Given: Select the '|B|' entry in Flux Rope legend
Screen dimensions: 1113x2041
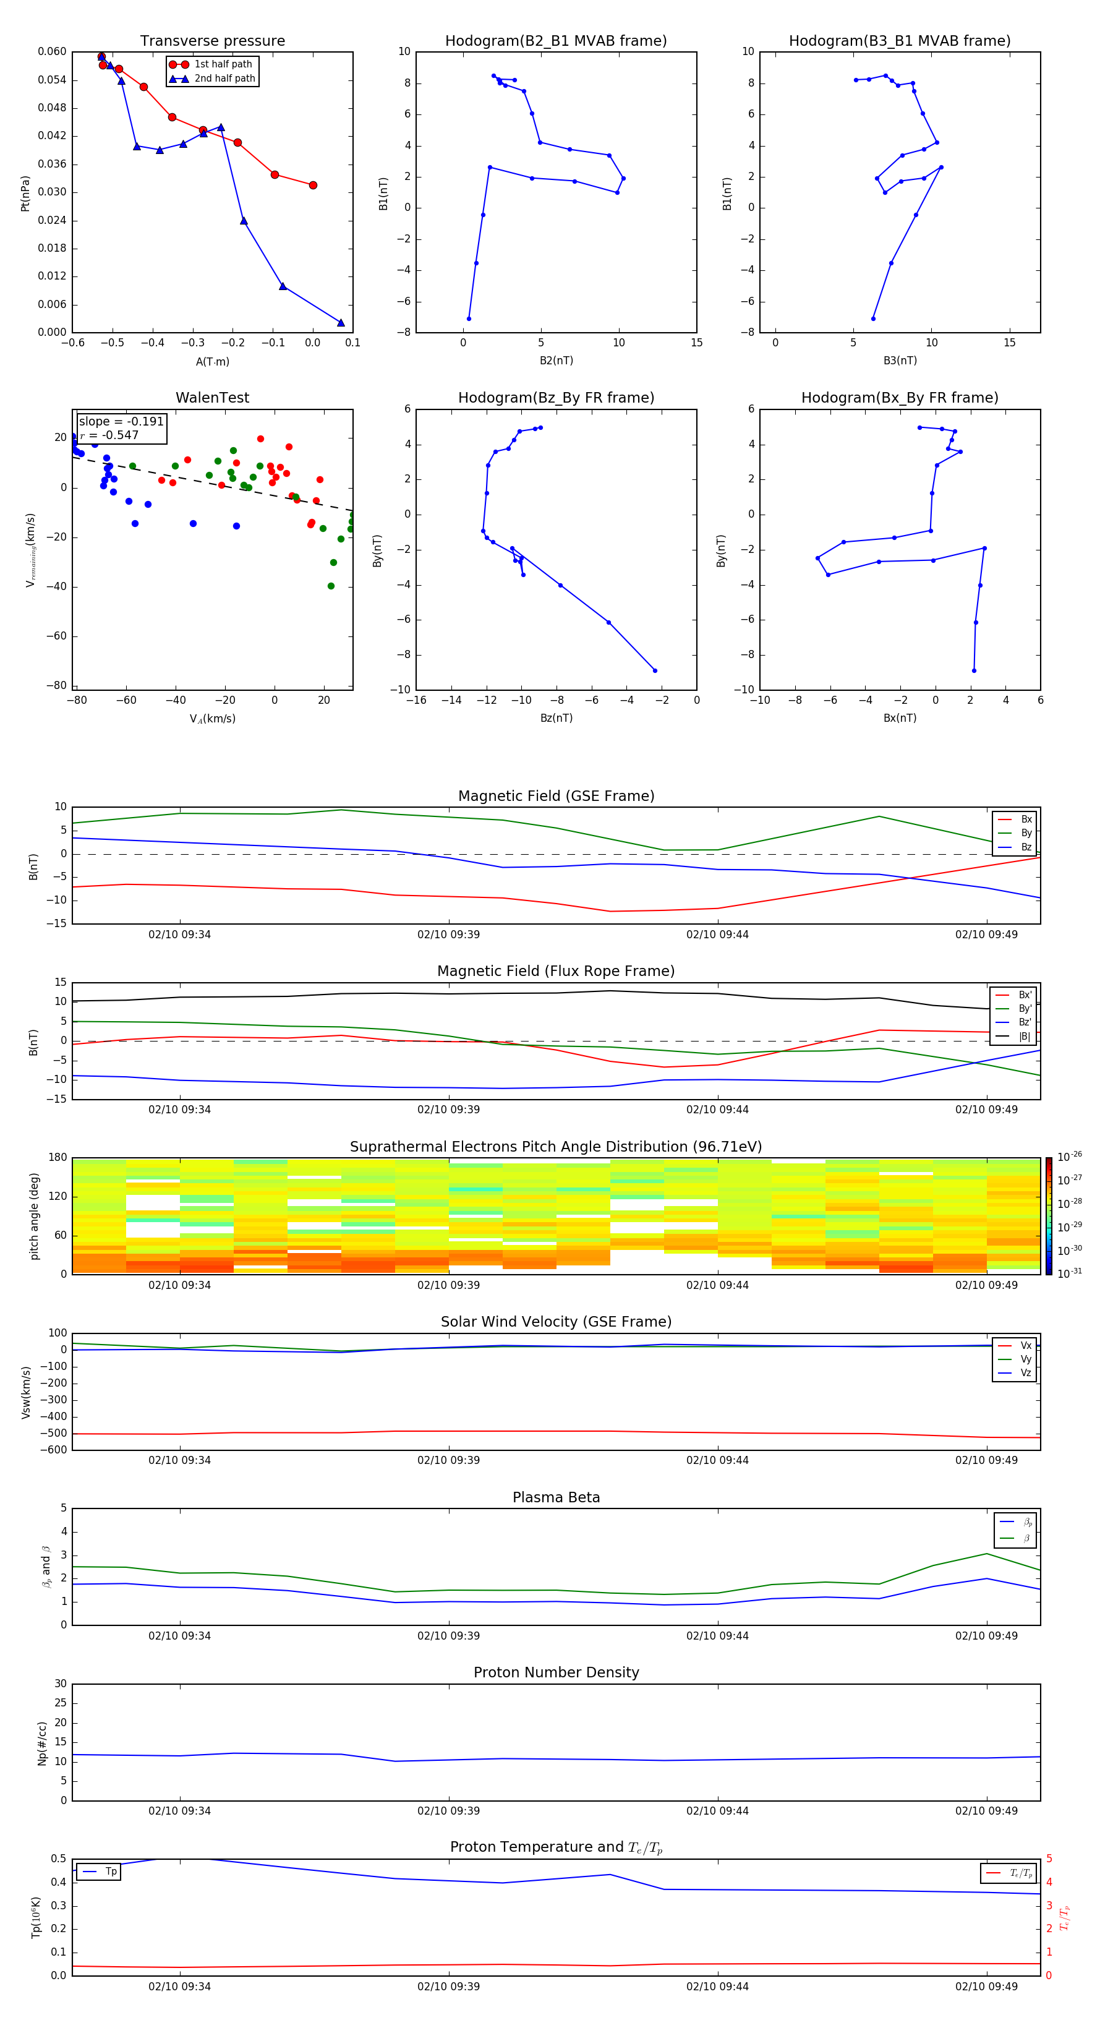Looking at the screenshot, I should point(1013,1037).
